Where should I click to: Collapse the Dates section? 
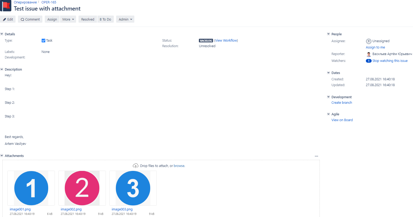coord(328,73)
